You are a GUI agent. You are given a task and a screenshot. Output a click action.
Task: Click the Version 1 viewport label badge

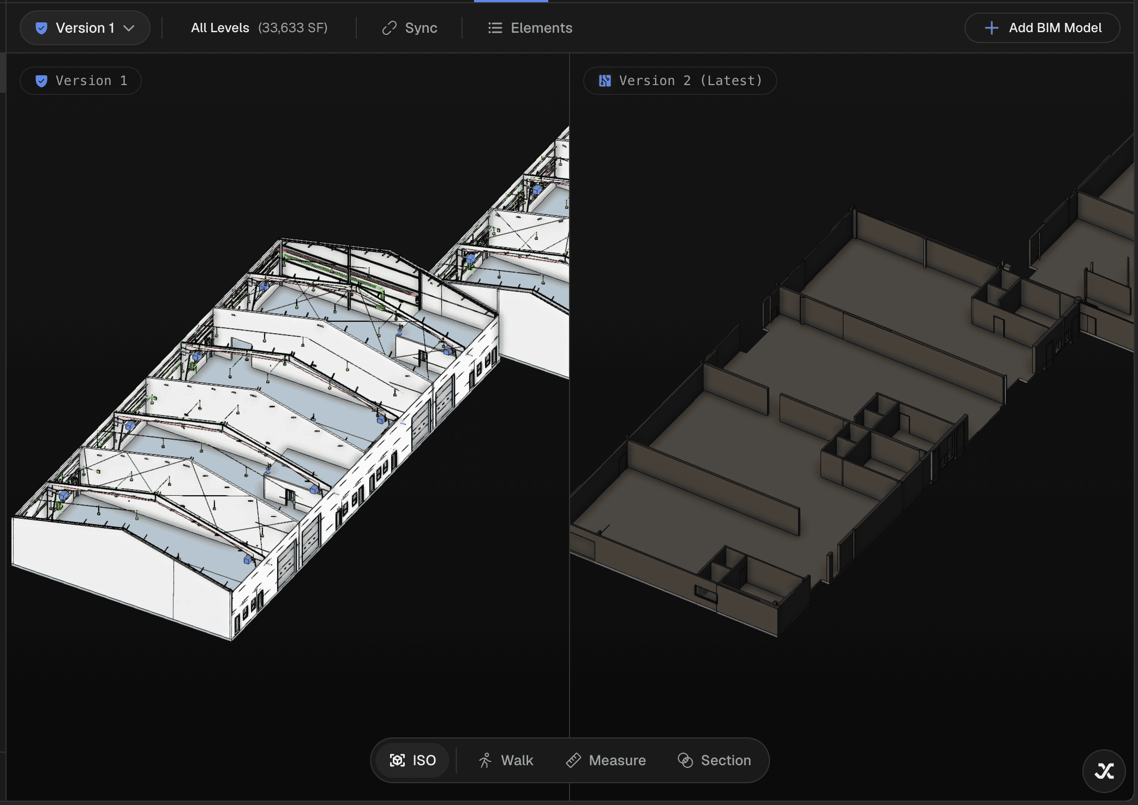[x=81, y=81]
